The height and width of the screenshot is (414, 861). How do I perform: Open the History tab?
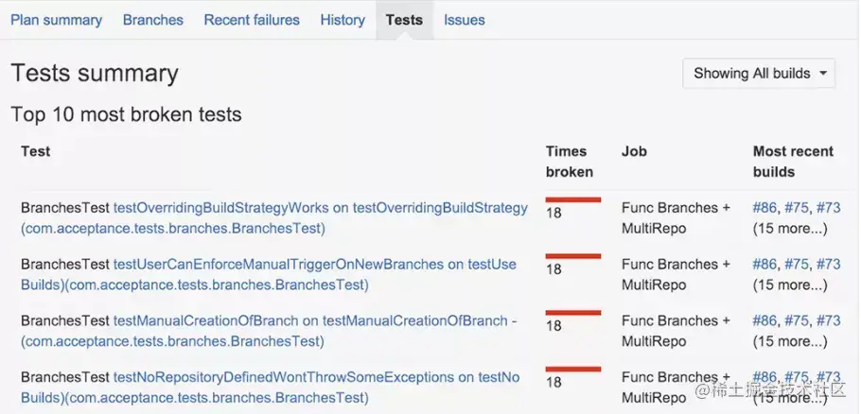click(x=343, y=20)
